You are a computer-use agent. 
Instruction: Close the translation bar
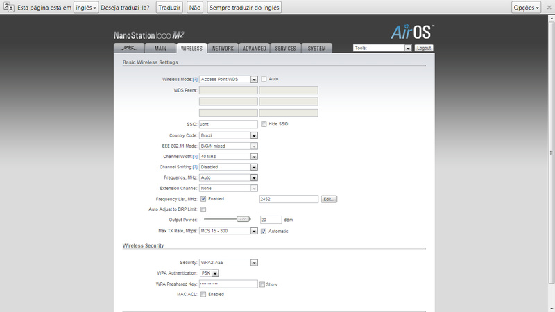point(549,8)
